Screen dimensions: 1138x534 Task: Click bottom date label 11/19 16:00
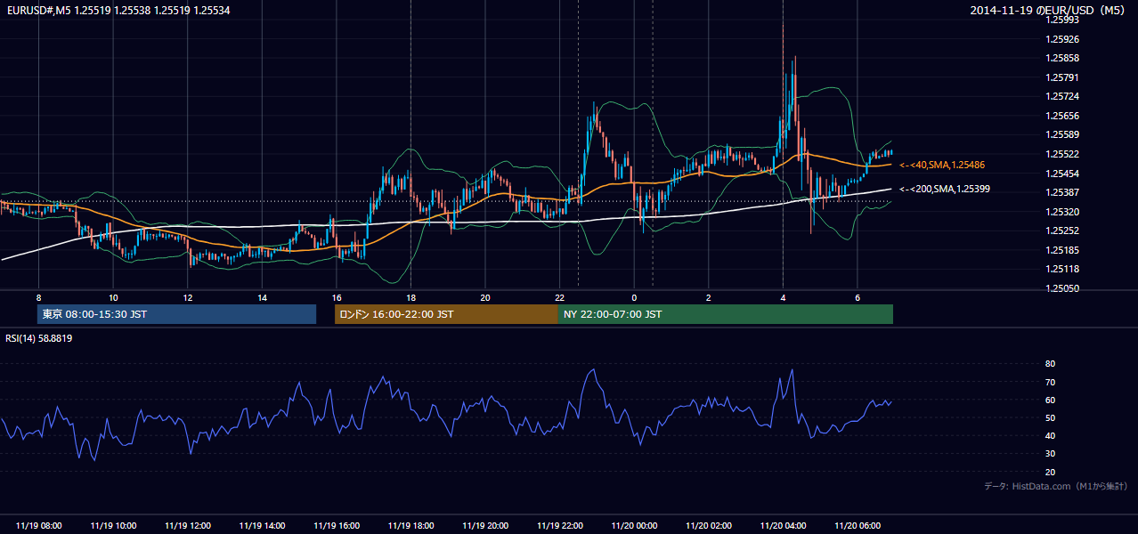[x=337, y=526]
